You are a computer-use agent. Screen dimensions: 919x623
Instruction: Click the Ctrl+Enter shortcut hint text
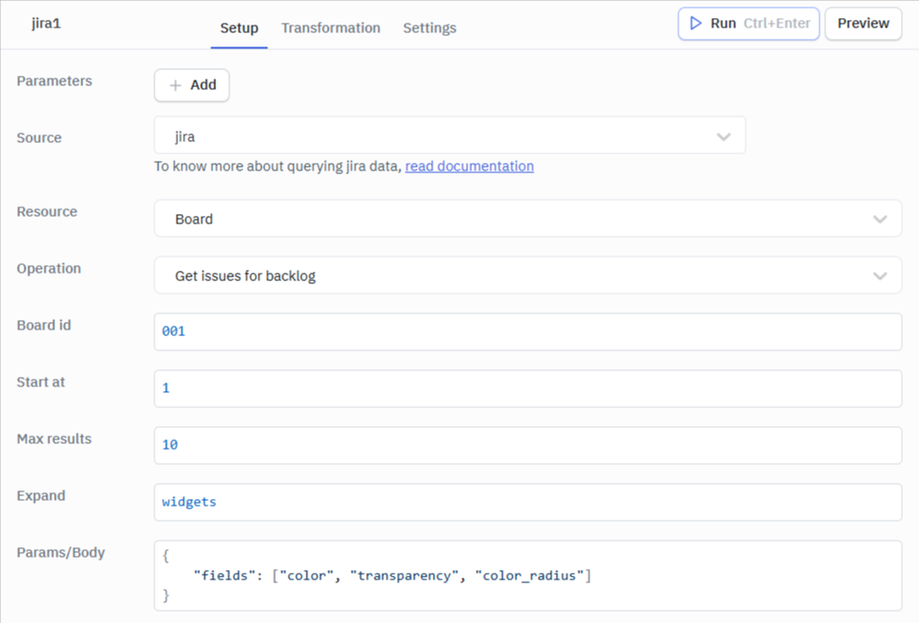pyautogui.click(x=777, y=24)
